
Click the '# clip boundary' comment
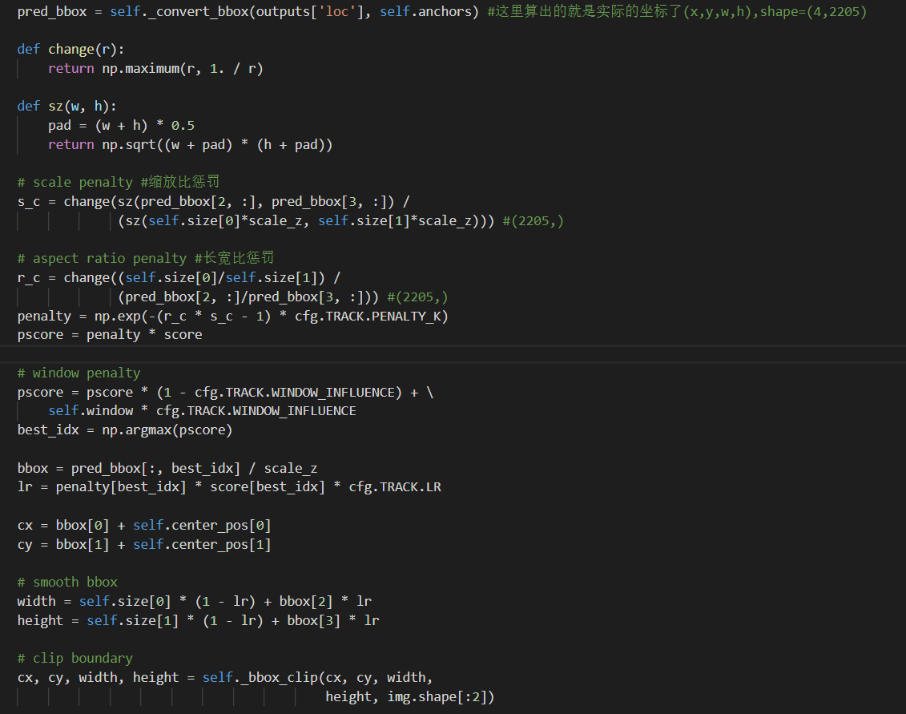pyautogui.click(x=75, y=659)
